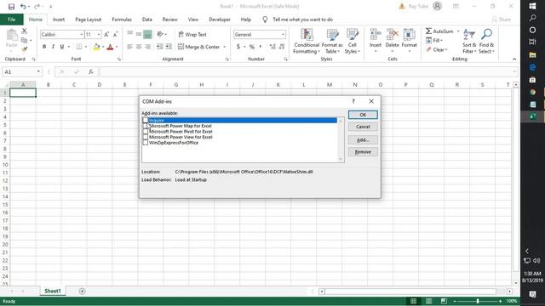Screen dimensions: 545x306
Task: Check Microsoft Power View for Excel checkbox
Action: click(x=146, y=137)
